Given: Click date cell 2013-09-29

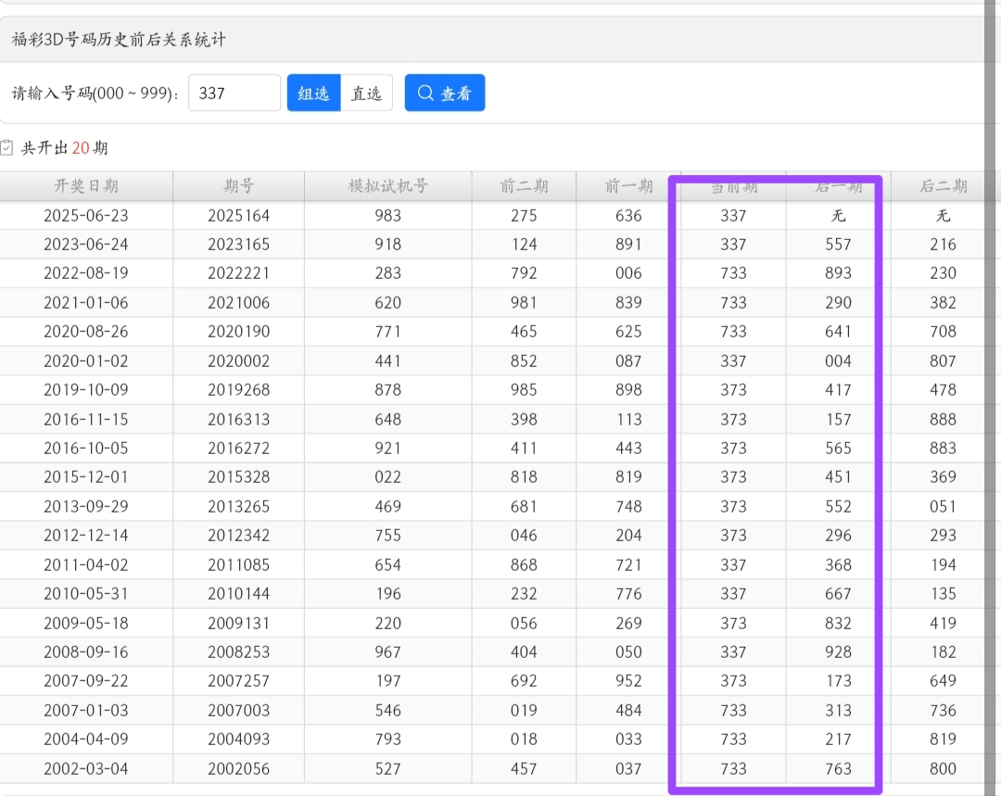Looking at the screenshot, I should 86,507.
